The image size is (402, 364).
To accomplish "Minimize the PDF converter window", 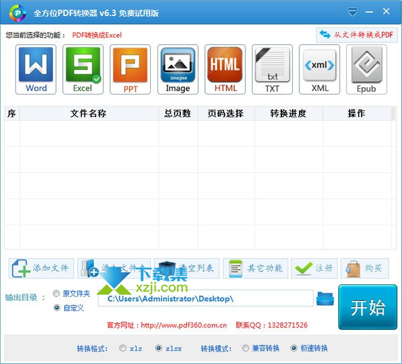I will point(369,12).
